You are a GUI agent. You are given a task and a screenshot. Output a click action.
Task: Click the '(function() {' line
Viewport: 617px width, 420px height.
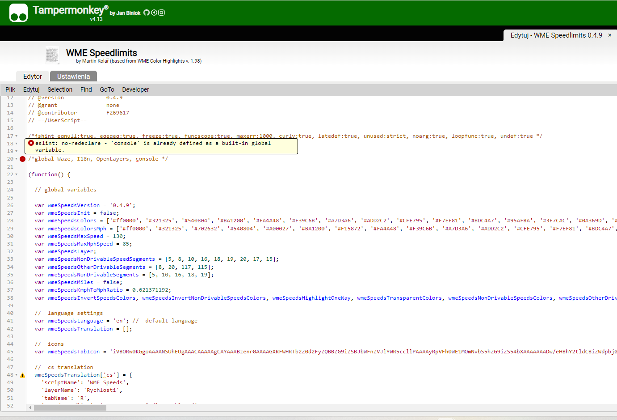coord(49,174)
